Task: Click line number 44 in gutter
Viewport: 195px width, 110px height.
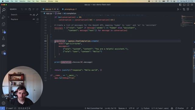Action: tap(45, 41)
